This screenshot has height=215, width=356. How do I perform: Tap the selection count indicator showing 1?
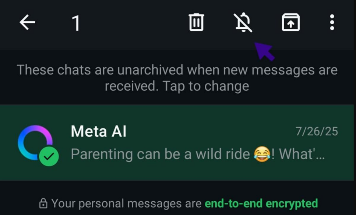pos(76,23)
